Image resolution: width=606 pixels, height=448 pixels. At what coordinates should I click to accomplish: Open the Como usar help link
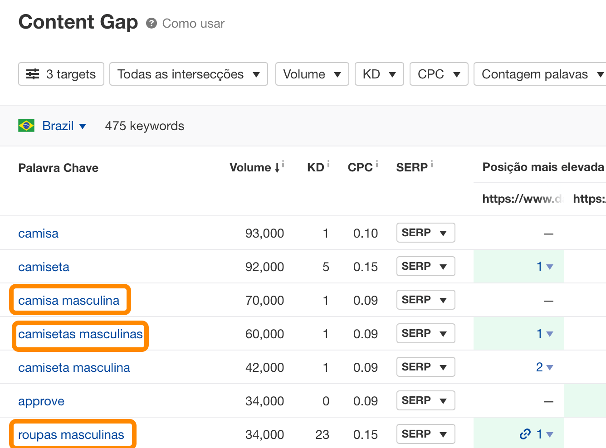[x=193, y=24]
